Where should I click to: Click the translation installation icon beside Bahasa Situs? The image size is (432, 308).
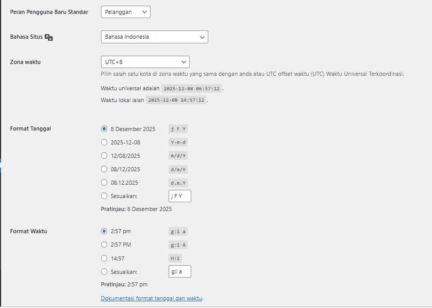(48, 37)
